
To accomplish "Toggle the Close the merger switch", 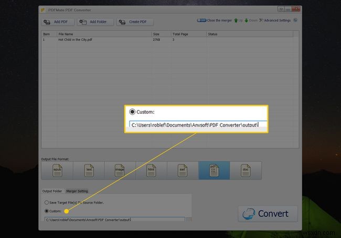I will (x=201, y=20).
